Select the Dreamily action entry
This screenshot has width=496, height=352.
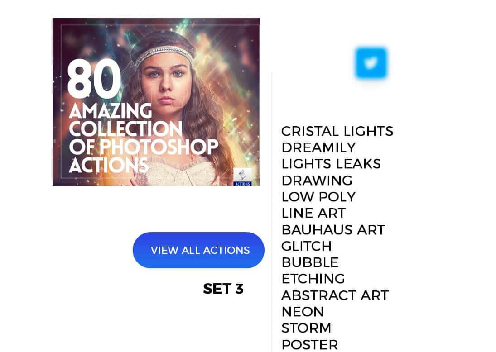pyautogui.click(x=318, y=147)
